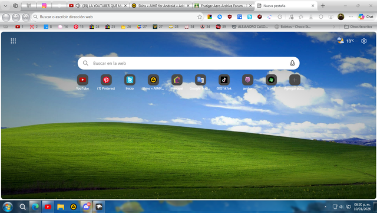Select the Nueva pestaña tab

tap(286, 5)
